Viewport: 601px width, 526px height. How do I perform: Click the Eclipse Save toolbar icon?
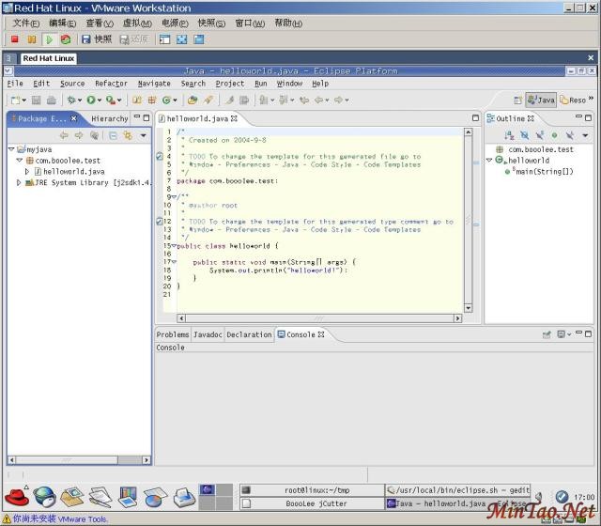click(38, 100)
